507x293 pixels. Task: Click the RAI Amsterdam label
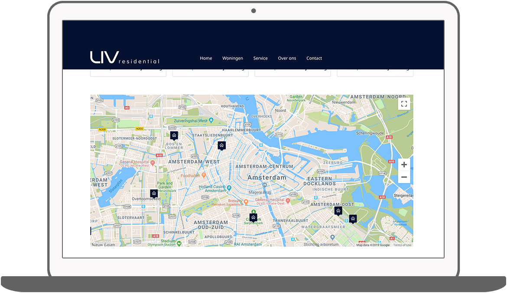pyautogui.click(x=248, y=244)
